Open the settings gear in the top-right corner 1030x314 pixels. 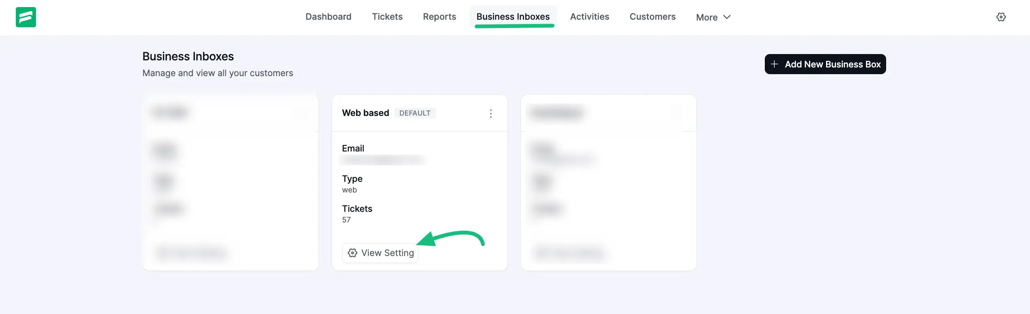(x=1001, y=17)
